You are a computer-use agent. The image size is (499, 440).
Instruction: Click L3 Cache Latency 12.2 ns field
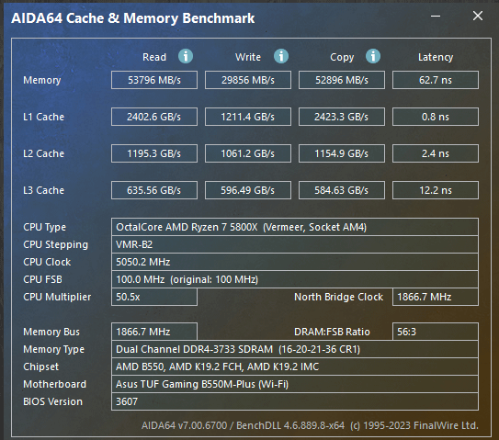point(436,190)
